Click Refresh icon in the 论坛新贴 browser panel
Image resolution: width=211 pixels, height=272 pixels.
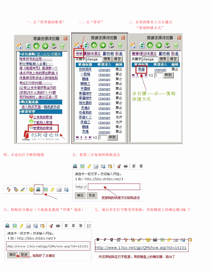[x=28, y=46]
